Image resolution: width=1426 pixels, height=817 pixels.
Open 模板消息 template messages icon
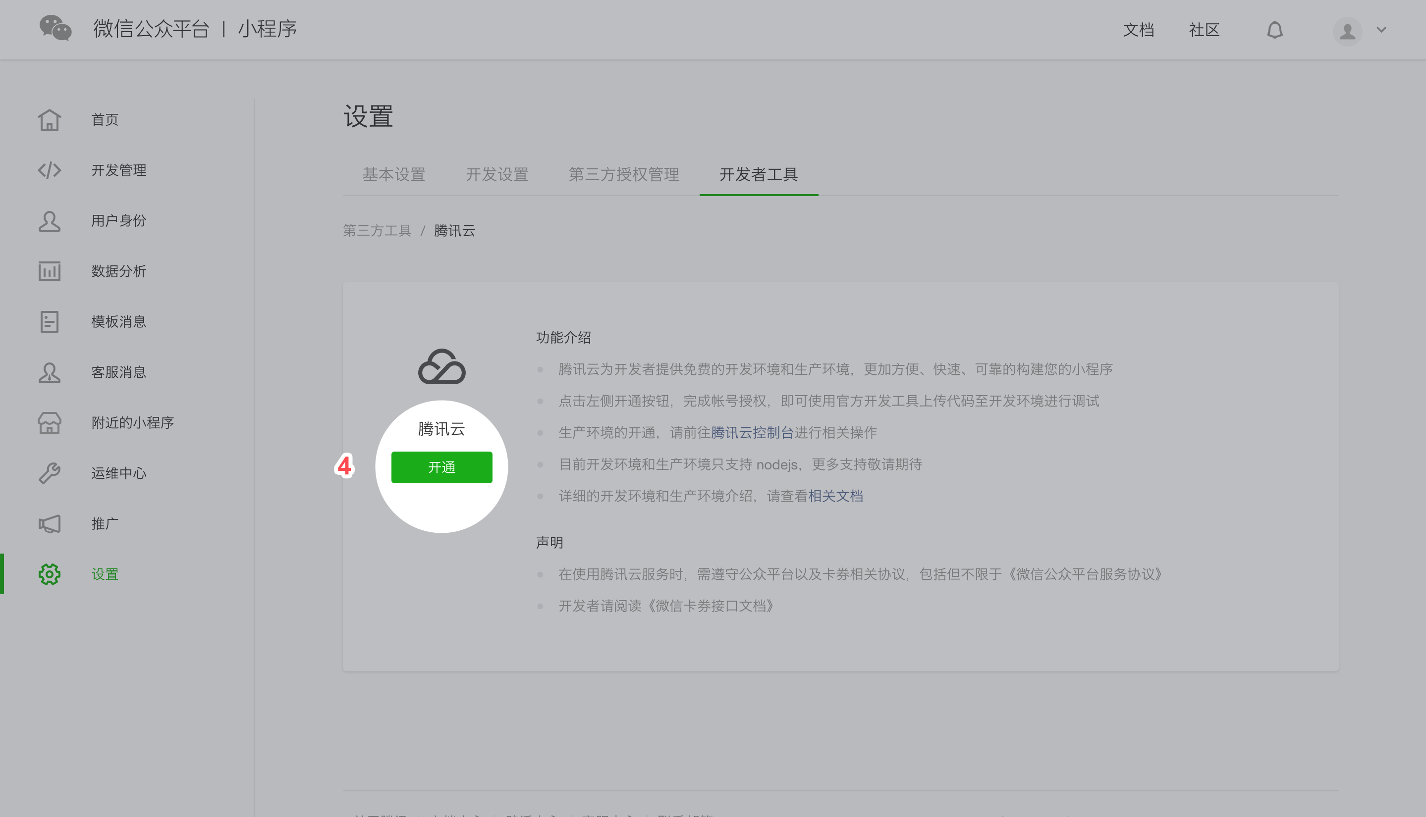[x=50, y=321]
